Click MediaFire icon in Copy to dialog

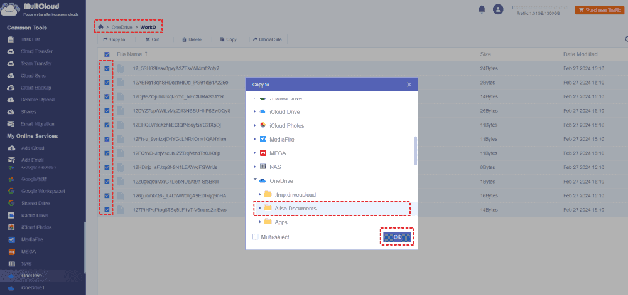click(x=263, y=139)
